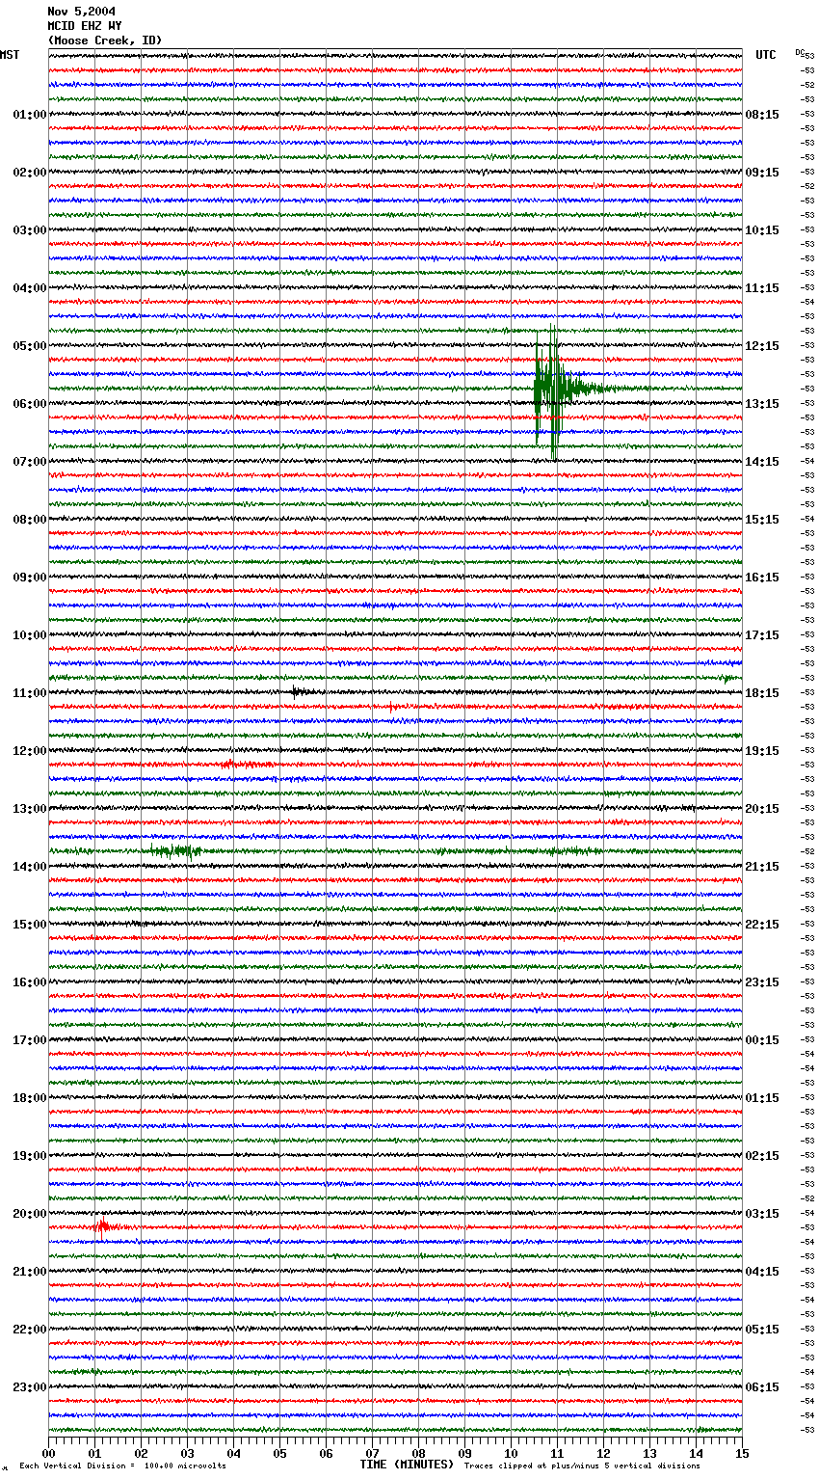
Task: Click the small black event on the 11:00 trace
Action: click(299, 691)
